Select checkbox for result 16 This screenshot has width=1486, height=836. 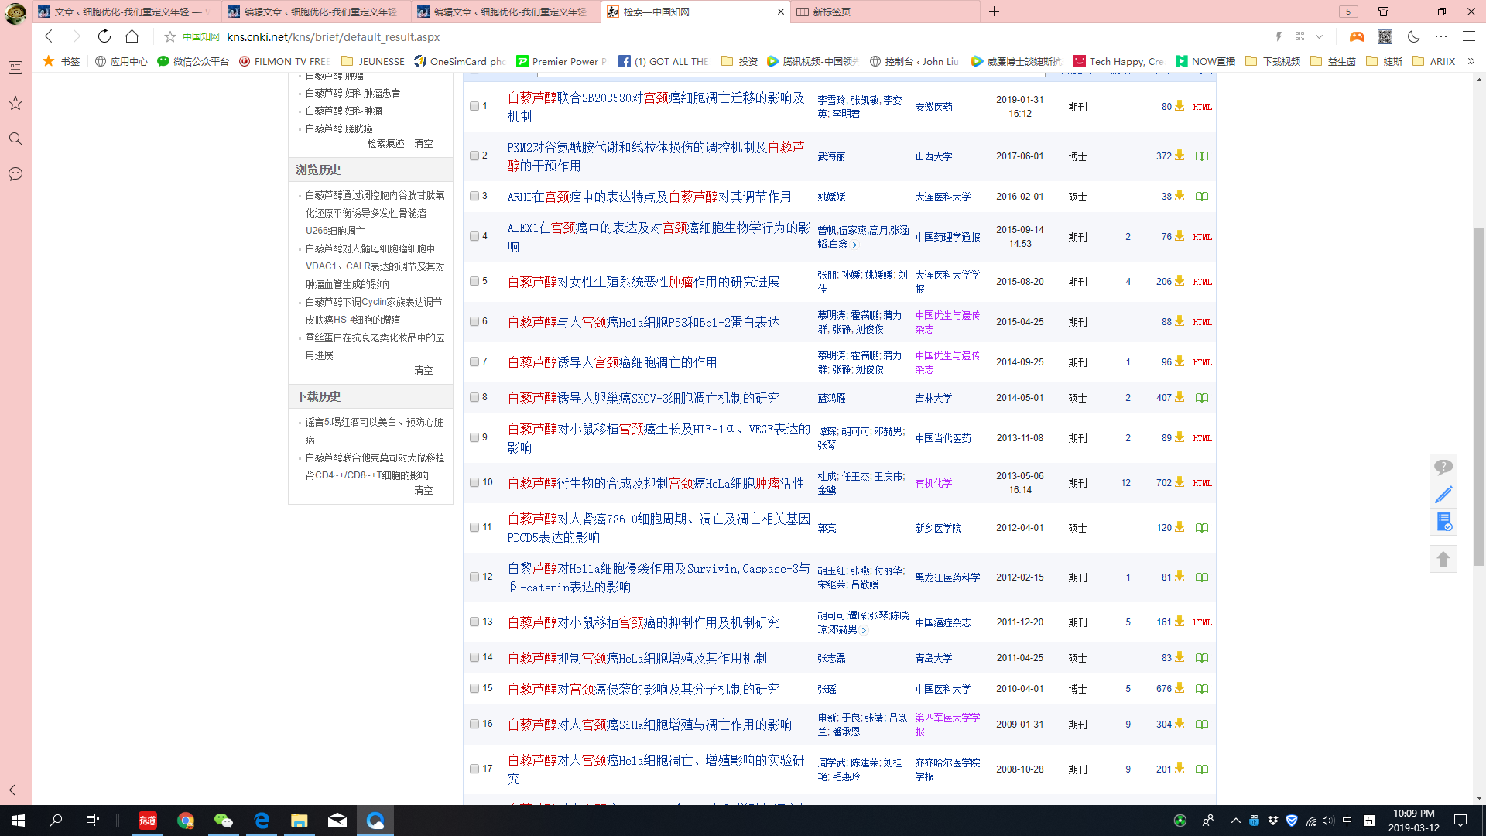[474, 724]
